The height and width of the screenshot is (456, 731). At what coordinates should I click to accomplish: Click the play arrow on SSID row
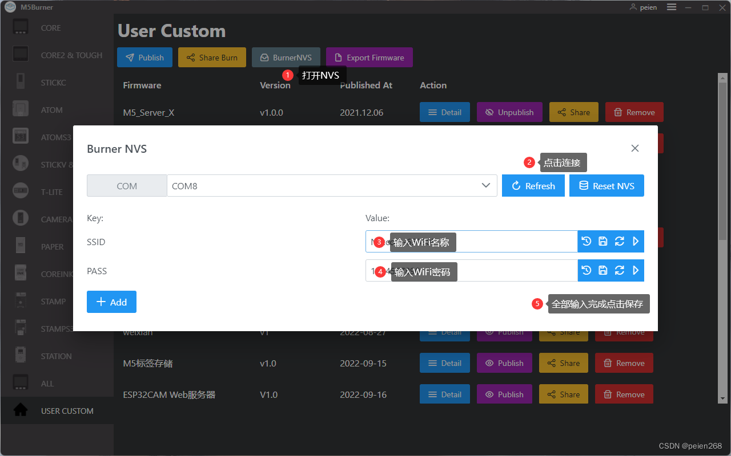tap(636, 242)
